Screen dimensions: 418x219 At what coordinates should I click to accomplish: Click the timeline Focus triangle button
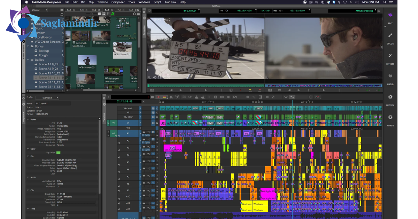(x=292, y=97)
